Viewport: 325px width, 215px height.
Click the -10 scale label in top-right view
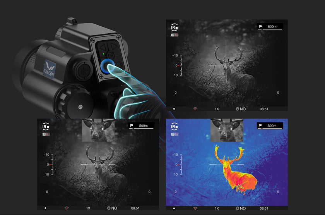tap(175, 55)
